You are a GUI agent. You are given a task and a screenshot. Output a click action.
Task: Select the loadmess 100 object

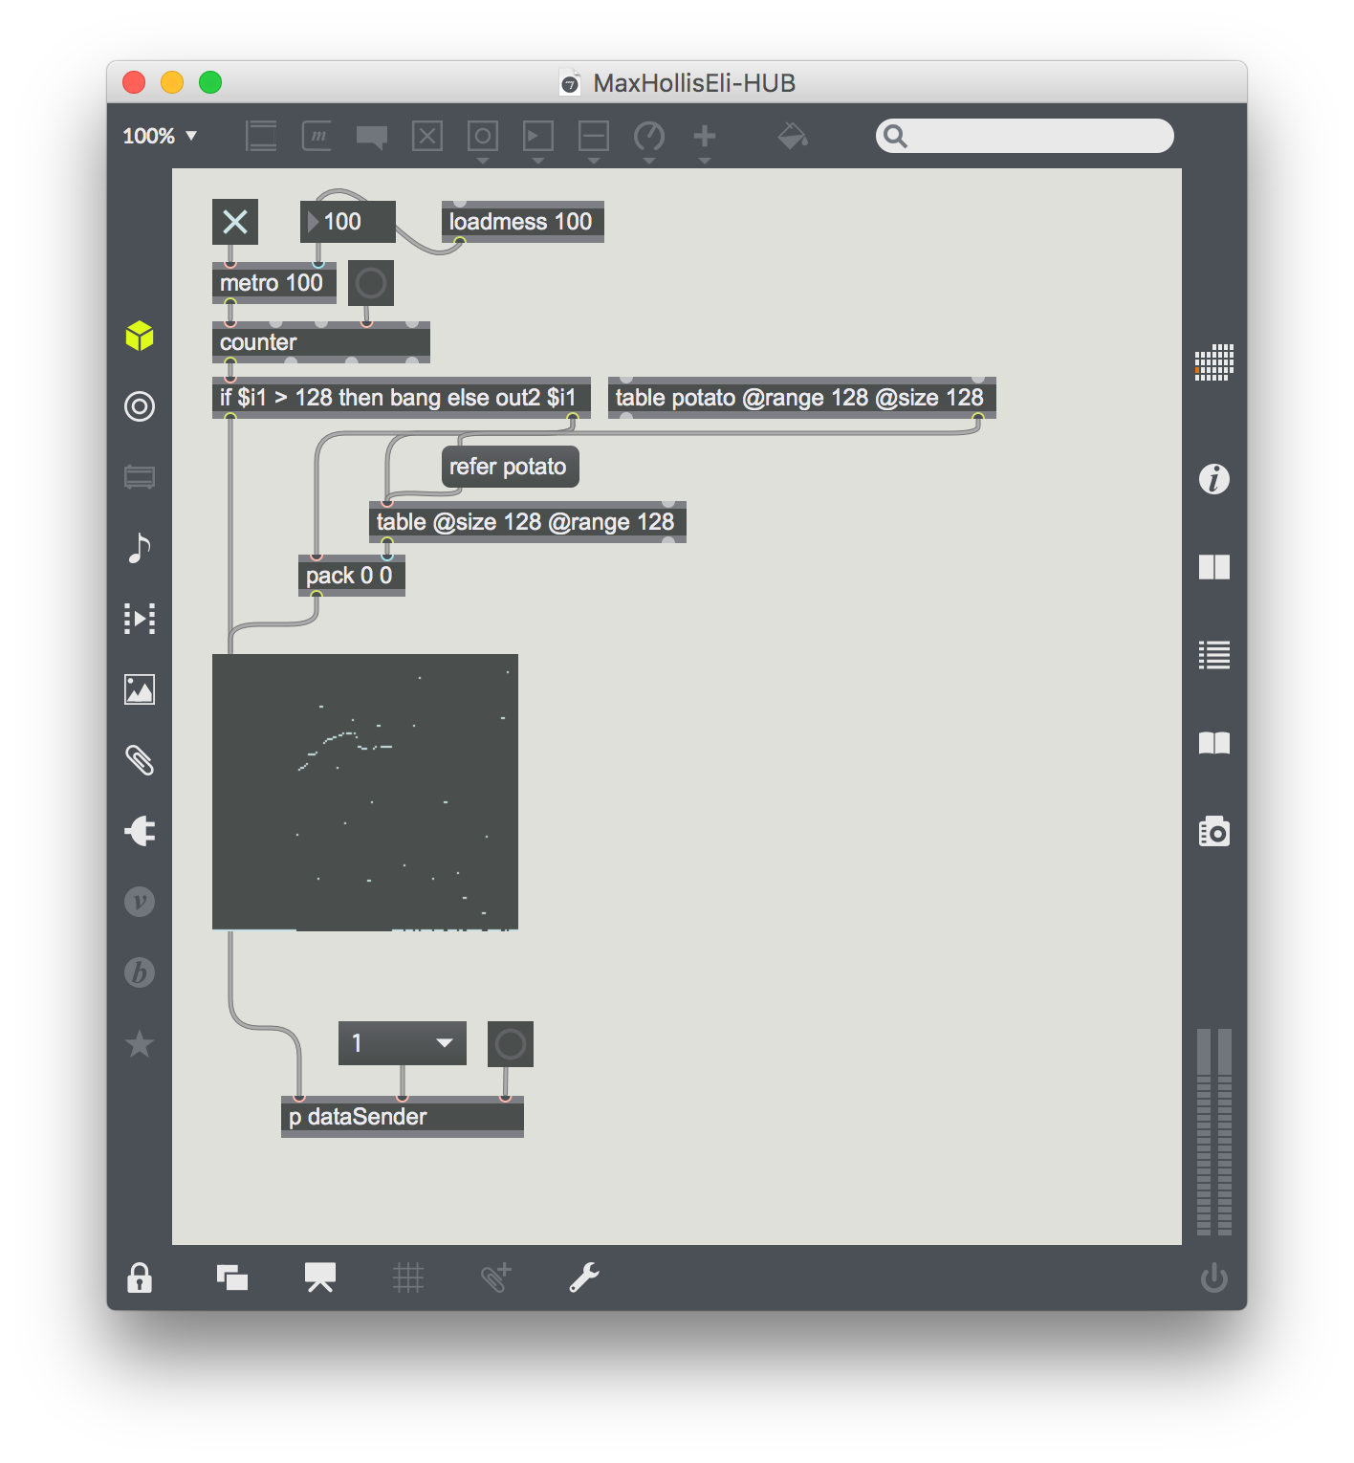coord(522,222)
